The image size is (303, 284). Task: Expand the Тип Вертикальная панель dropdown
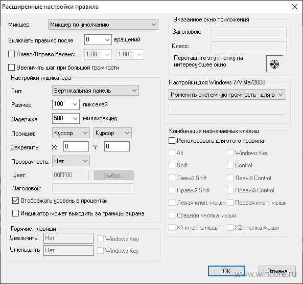[96, 91]
